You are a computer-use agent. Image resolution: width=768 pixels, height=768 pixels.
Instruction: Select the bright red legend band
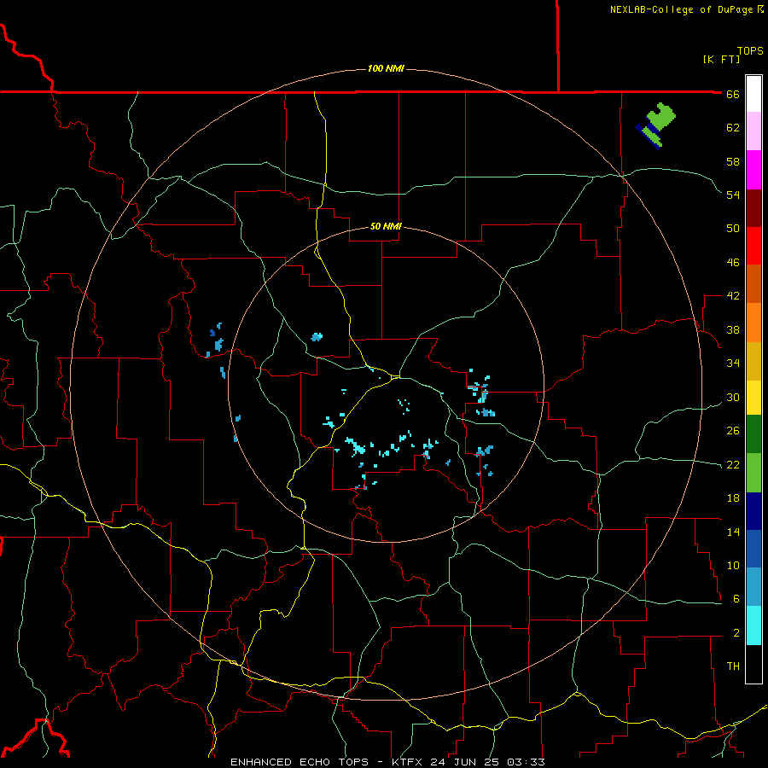click(x=753, y=246)
